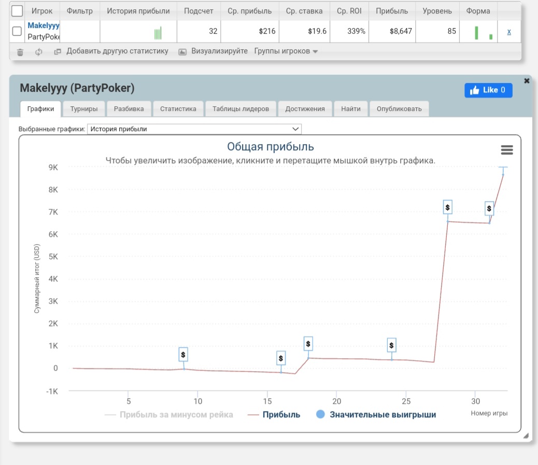Click the profit history mini bar chart
Viewport: 538px width, 465px height.
158,34
